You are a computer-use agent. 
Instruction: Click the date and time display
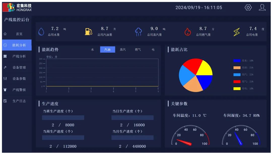tap(199, 8)
